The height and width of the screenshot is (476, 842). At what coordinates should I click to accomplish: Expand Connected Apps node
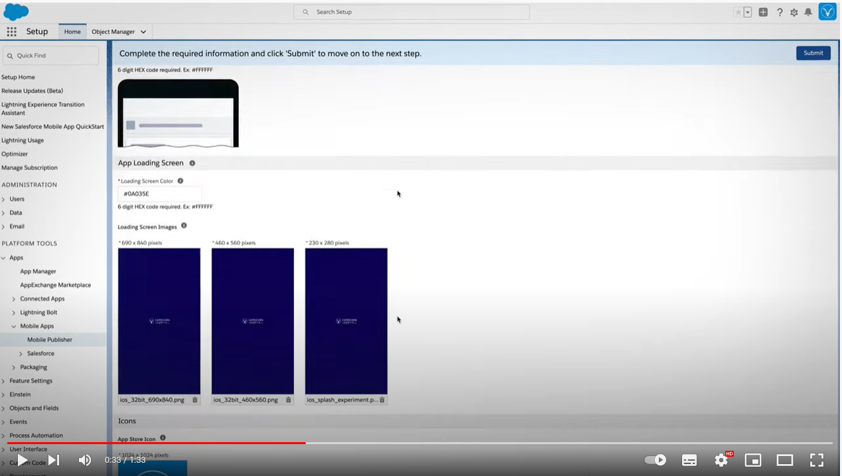click(14, 299)
